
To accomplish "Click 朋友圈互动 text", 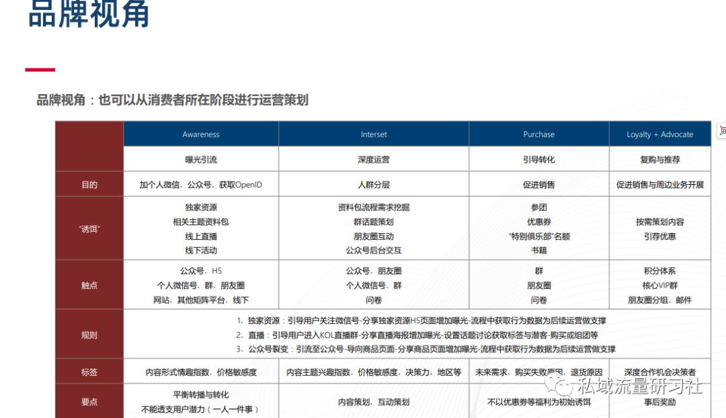I will click(x=374, y=236).
